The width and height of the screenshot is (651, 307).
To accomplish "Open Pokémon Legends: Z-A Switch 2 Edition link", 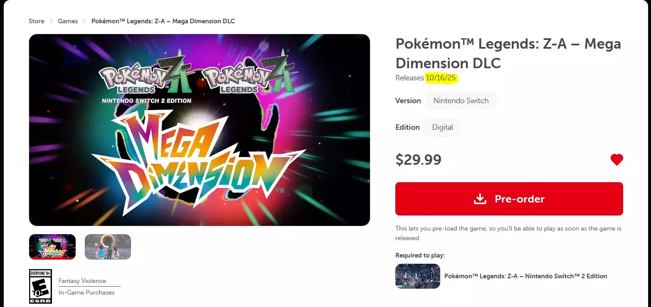I will point(526,276).
